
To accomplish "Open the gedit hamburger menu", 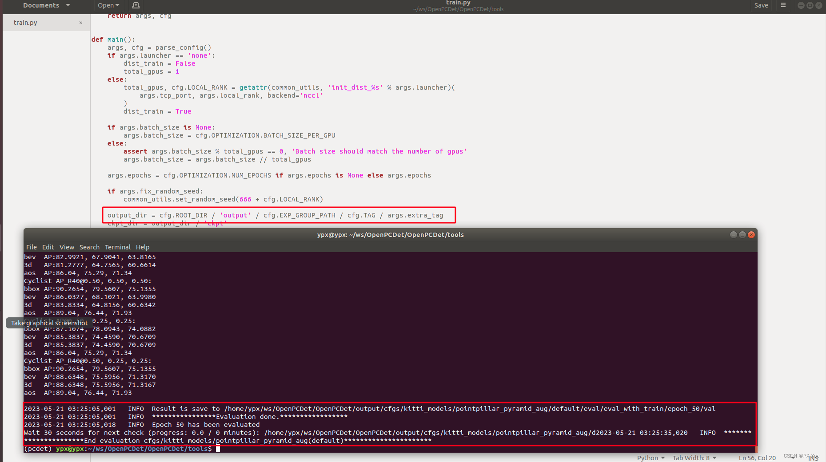I will pyautogui.click(x=783, y=5).
